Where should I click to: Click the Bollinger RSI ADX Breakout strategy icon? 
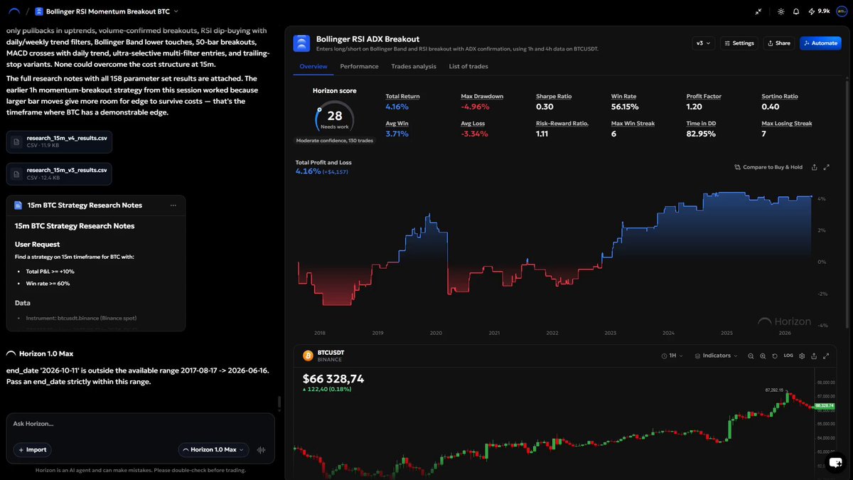303,43
